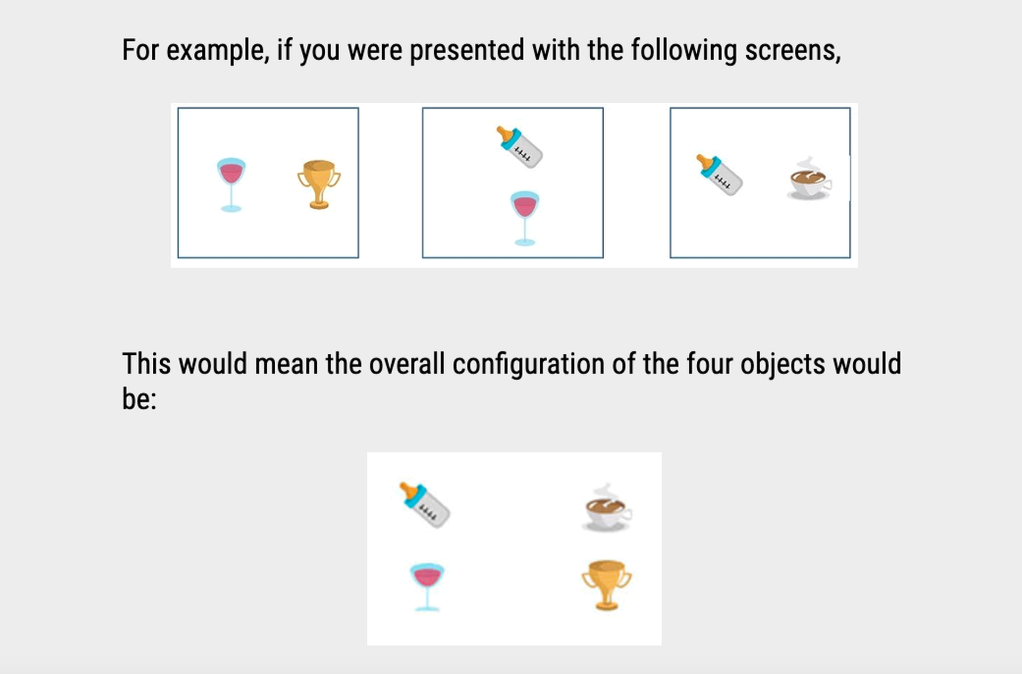
Task: Select the baby bottle in the overall configuration
Action: coord(425,505)
